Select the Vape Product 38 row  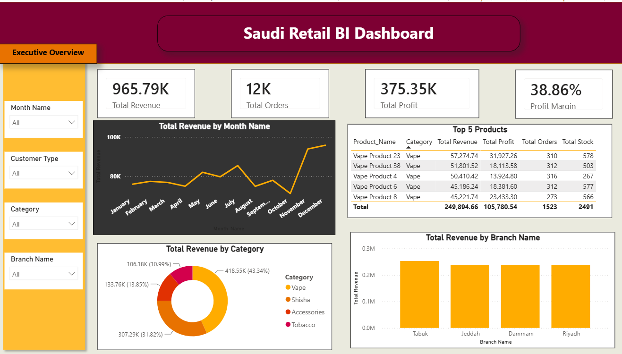(474, 166)
